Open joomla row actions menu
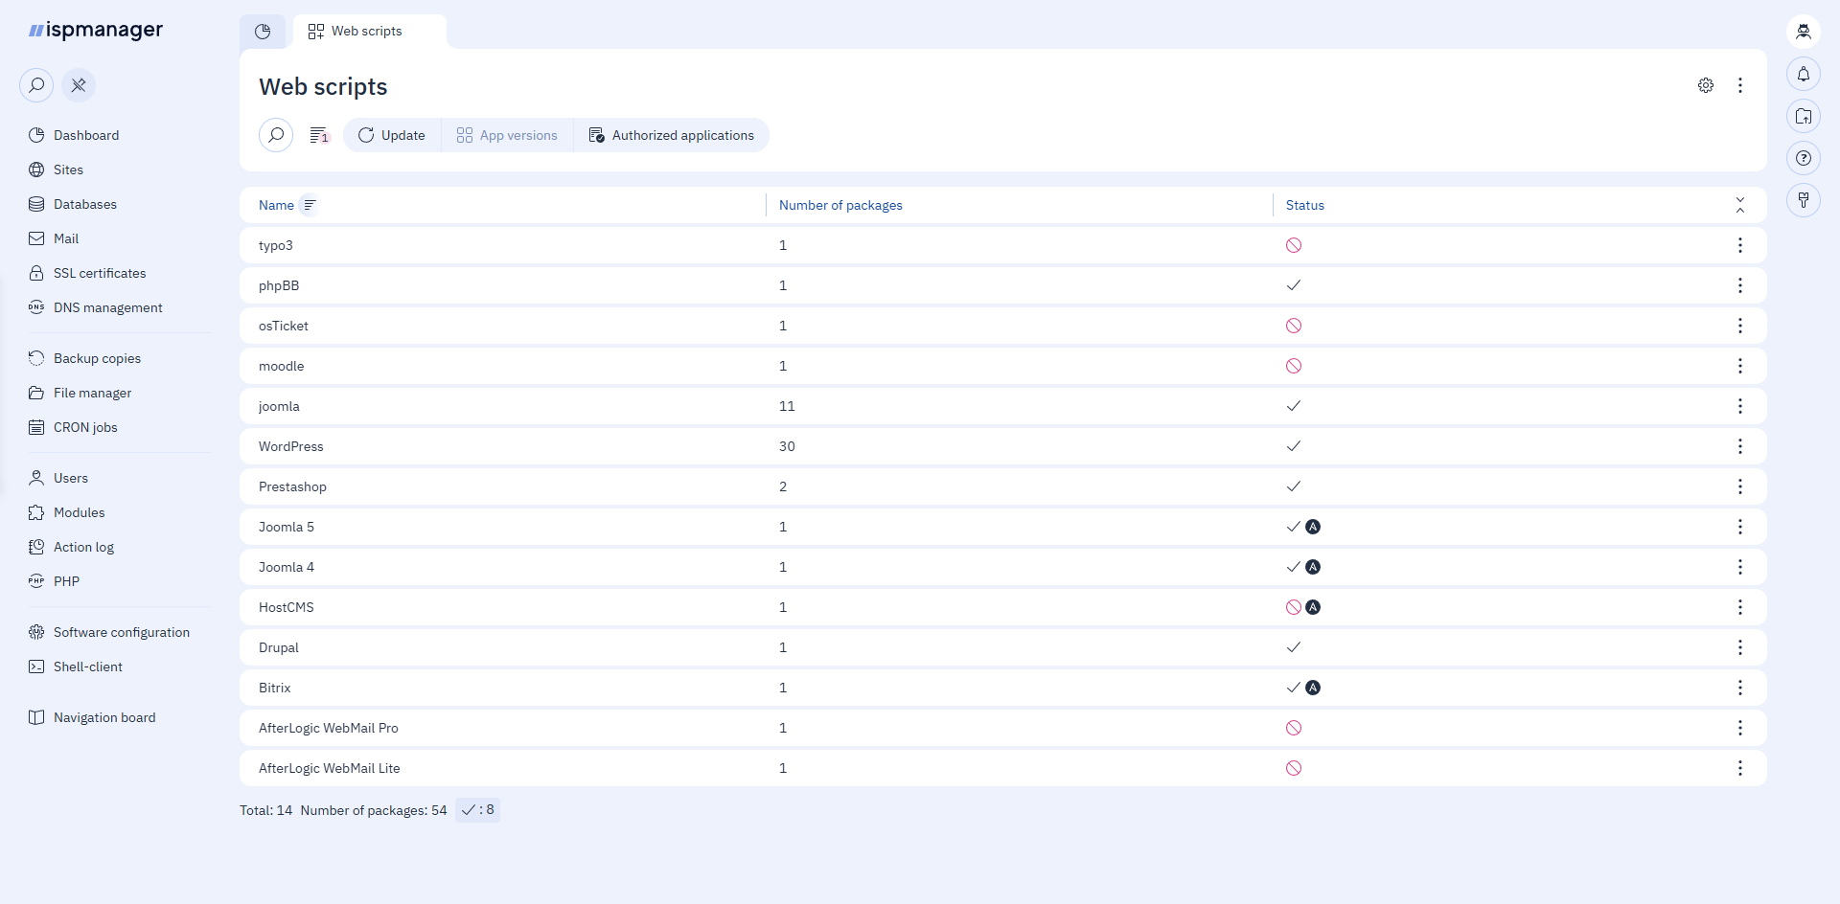 tap(1740, 406)
